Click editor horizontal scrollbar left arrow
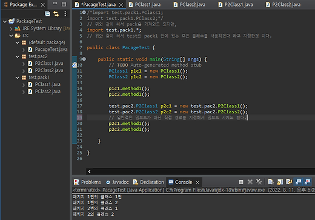 tap(89, 172)
